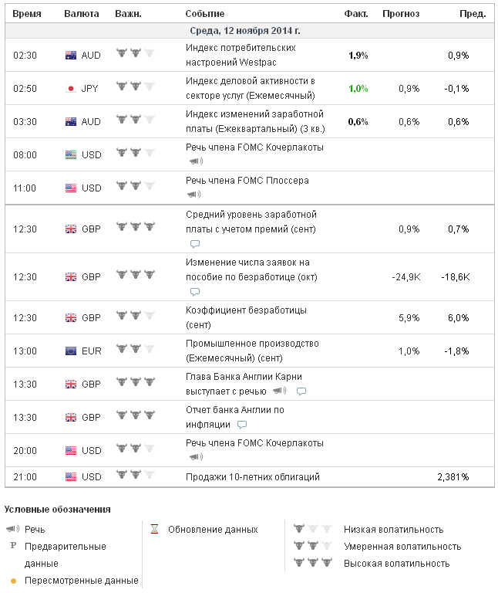This screenshot has height=593, width=498.
Task: Click the Среда, 12 ноября 2014 date row
Action: pyautogui.click(x=245, y=31)
